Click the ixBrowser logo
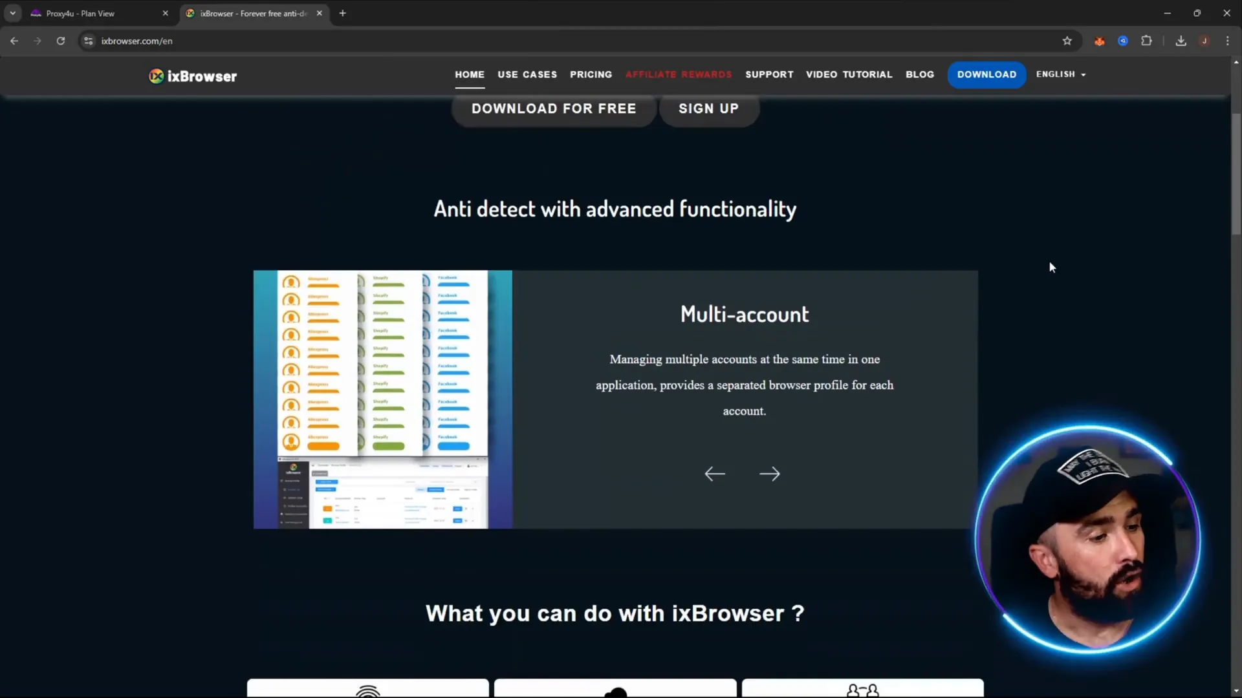The image size is (1242, 698). [193, 76]
